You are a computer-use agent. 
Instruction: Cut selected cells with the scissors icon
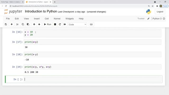18,24
